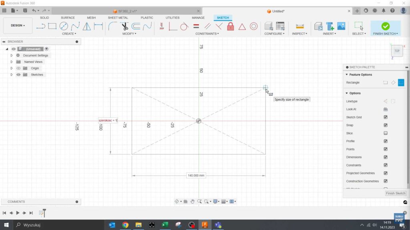This screenshot has width=410, height=230.
Task: Type a value in the szerokosc dimension field
Action: (108, 120)
